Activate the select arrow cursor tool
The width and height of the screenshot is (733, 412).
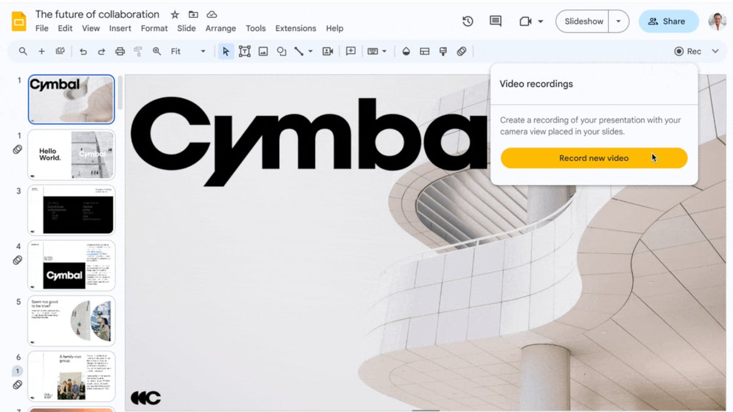pos(226,51)
